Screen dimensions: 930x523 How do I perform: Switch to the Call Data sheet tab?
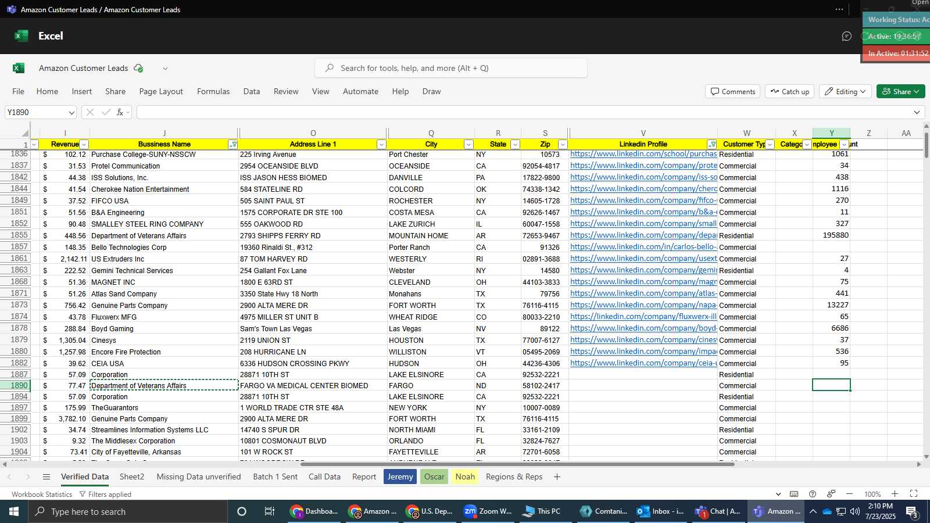point(324,477)
